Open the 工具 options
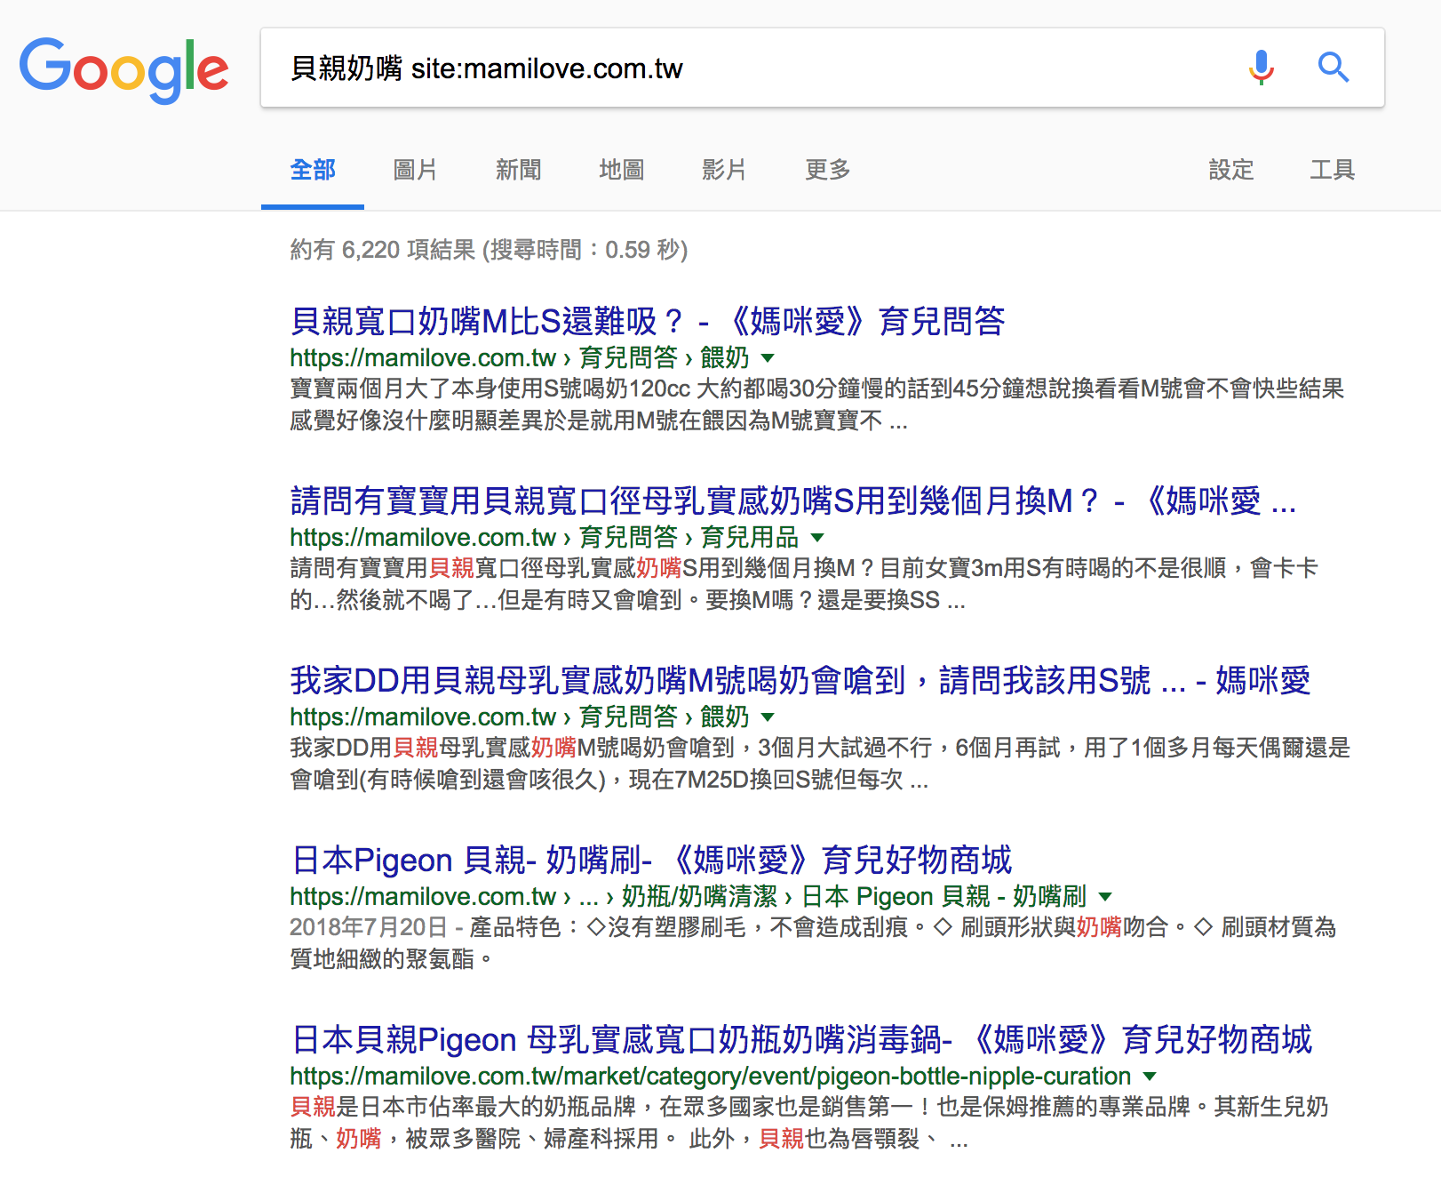Image resolution: width=1441 pixels, height=1177 pixels. (1333, 170)
